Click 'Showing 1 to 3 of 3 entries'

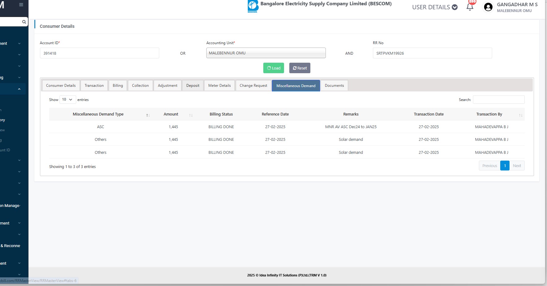click(72, 167)
